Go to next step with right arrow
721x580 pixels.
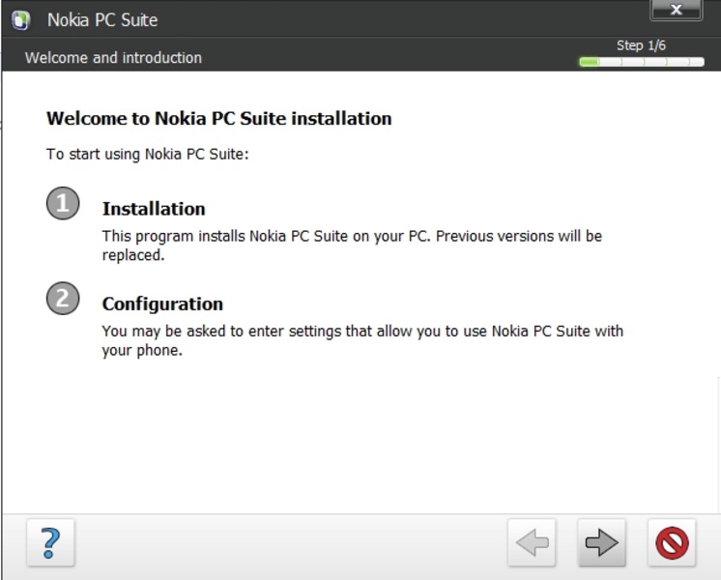pyautogui.click(x=601, y=543)
